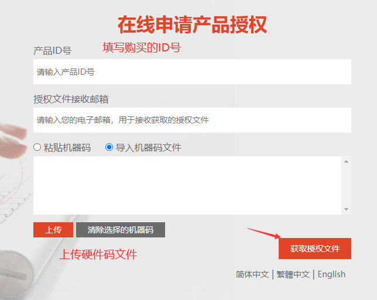Click the red 填写购买的ID号 annotation text
The height and width of the screenshot is (300, 377).
tap(142, 48)
